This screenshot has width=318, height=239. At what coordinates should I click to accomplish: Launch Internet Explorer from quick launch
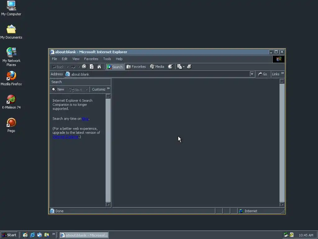click(x=32, y=235)
